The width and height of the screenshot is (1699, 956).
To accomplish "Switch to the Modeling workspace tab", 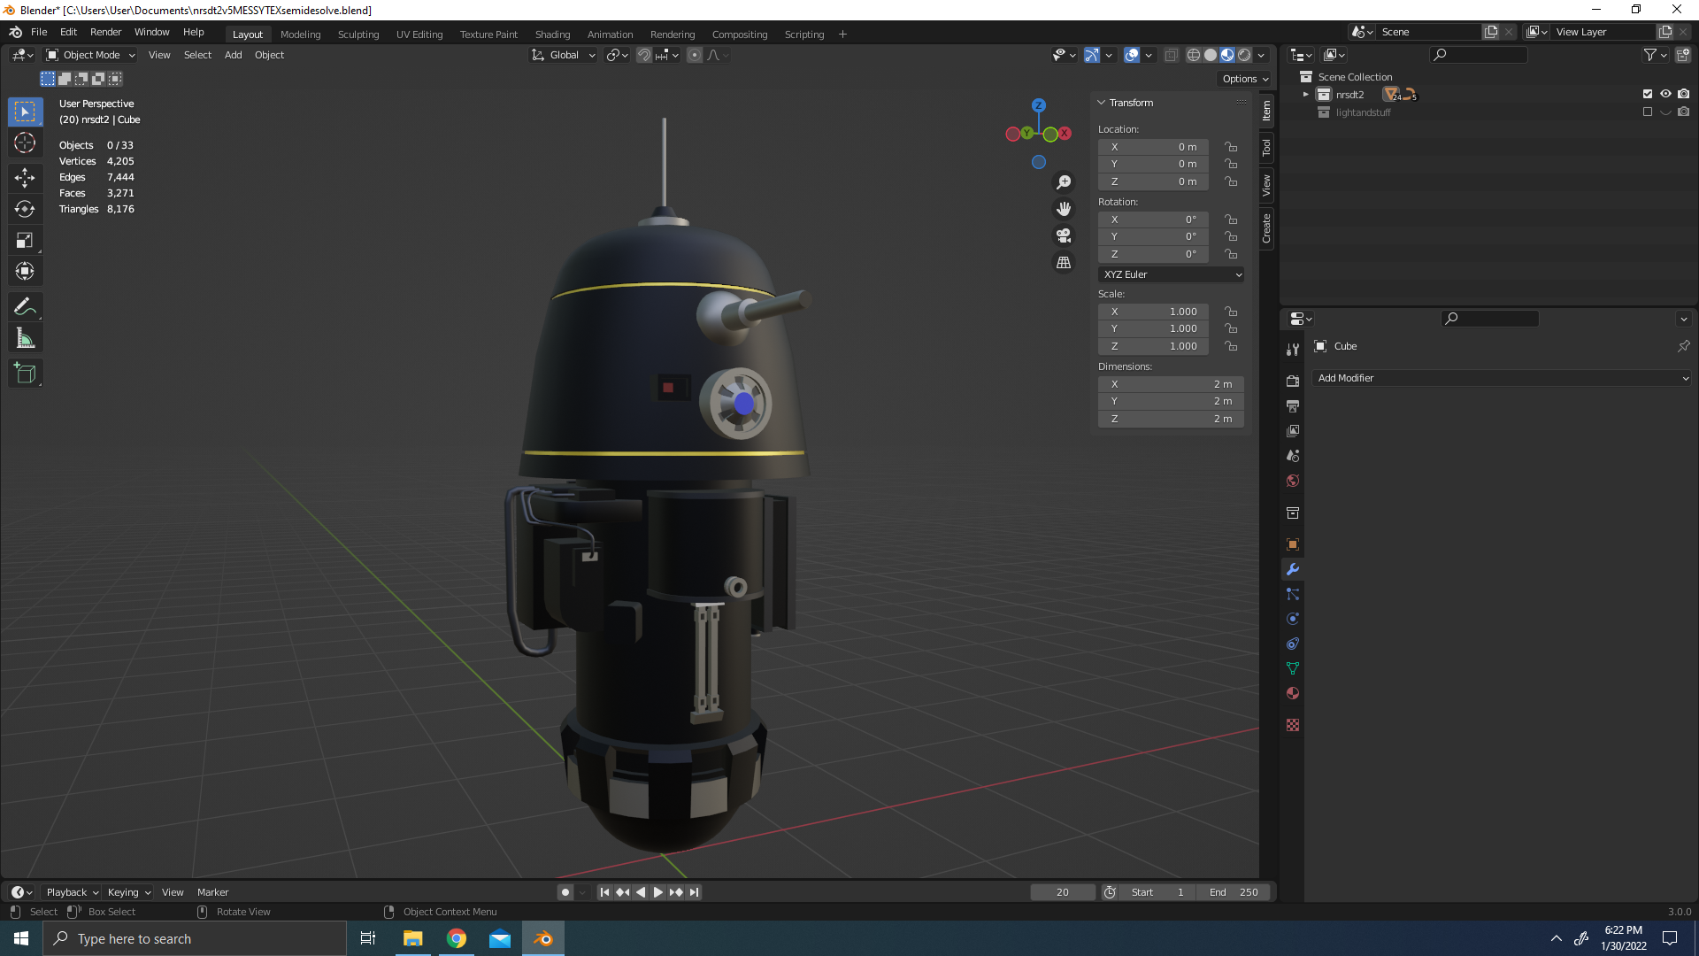I will click(301, 35).
